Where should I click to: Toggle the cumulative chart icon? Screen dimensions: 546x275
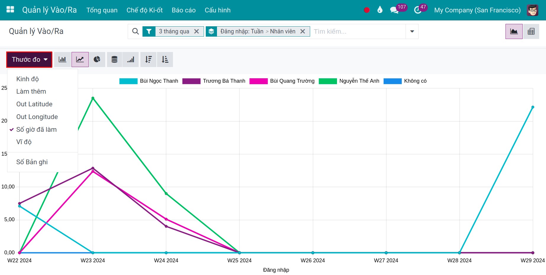(131, 59)
